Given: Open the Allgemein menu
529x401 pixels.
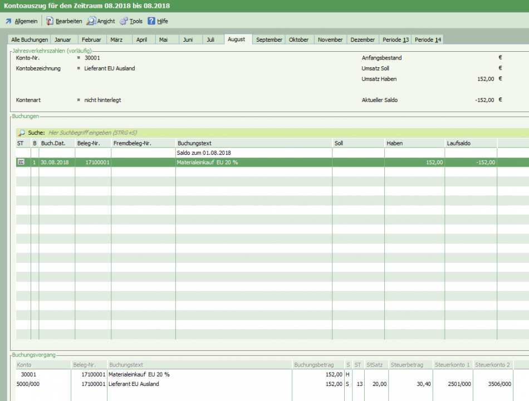Looking at the screenshot, I should (x=26, y=21).
